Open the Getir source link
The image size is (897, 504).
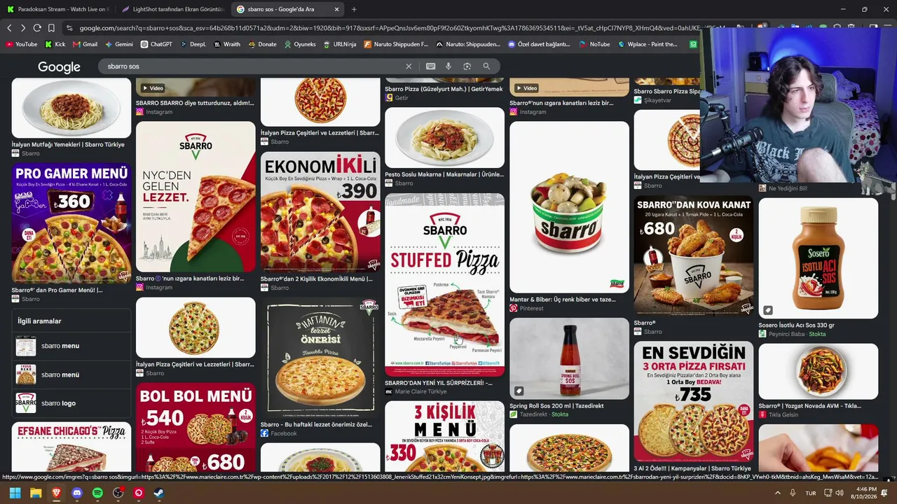click(x=397, y=98)
